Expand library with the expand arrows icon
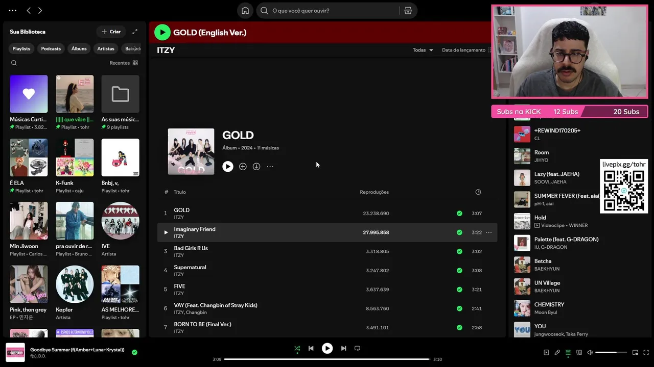The height and width of the screenshot is (367, 654). coord(135,32)
